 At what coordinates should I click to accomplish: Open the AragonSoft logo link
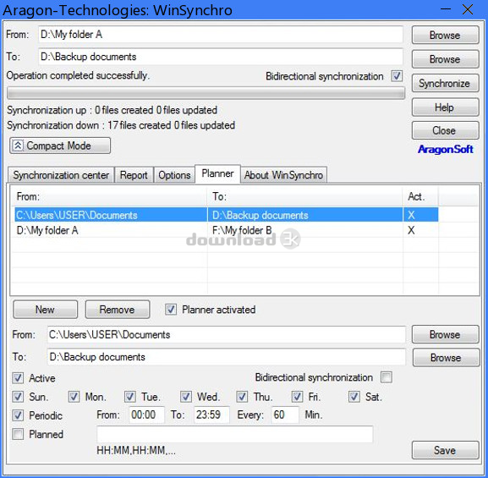(445, 150)
